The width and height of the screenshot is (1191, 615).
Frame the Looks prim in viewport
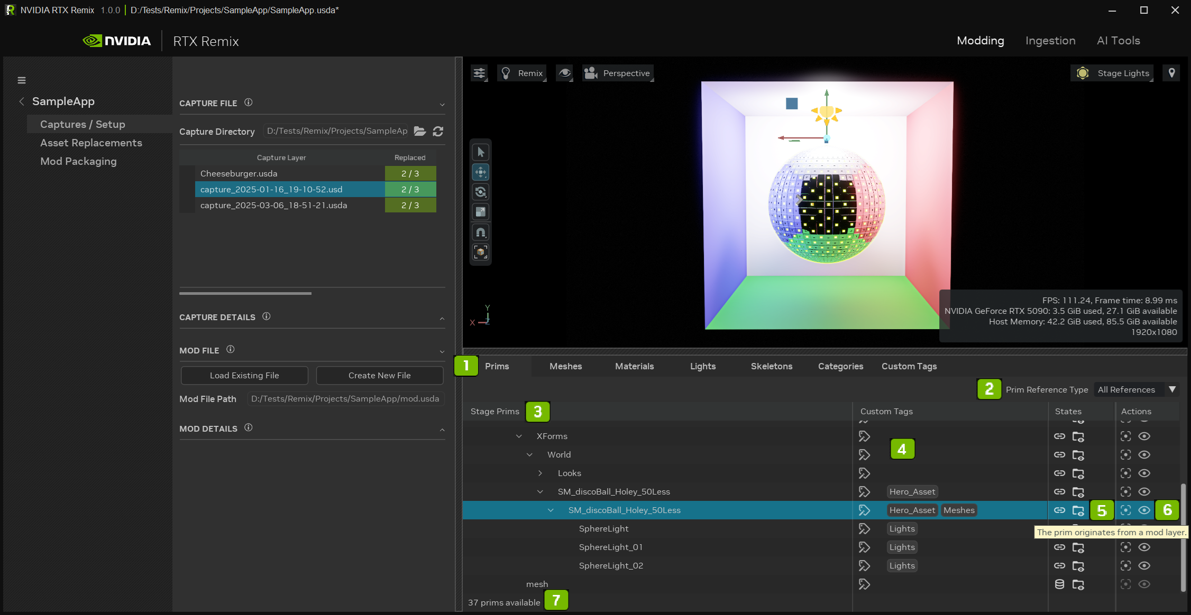1125,473
